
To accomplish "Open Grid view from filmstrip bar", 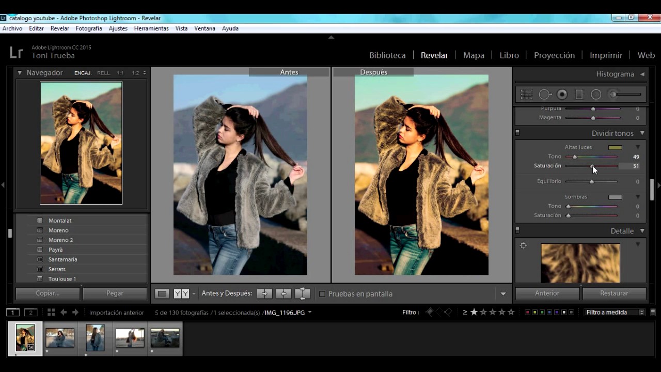I will click(x=51, y=312).
